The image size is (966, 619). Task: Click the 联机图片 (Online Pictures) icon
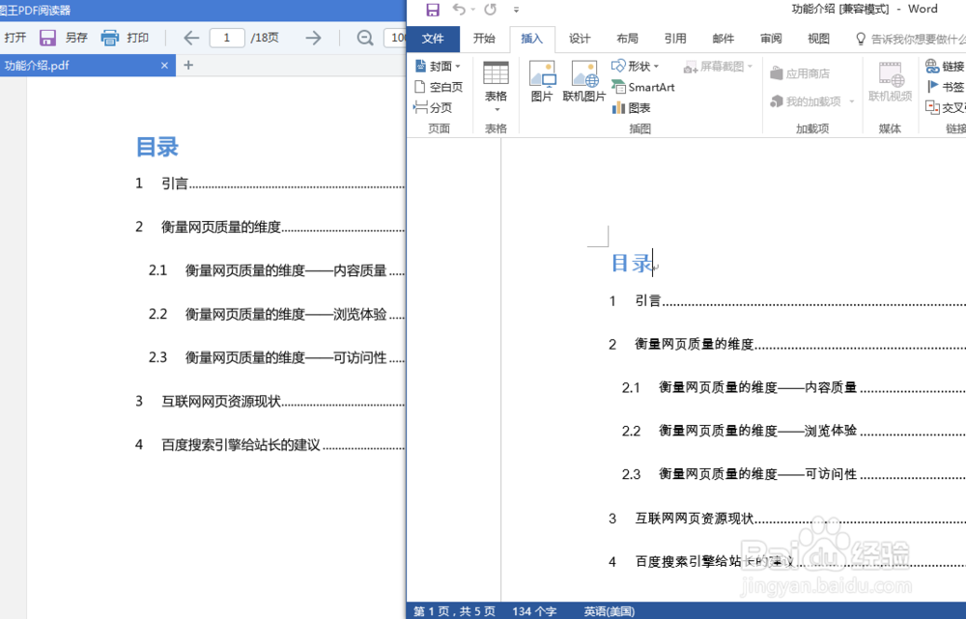(x=583, y=77)
